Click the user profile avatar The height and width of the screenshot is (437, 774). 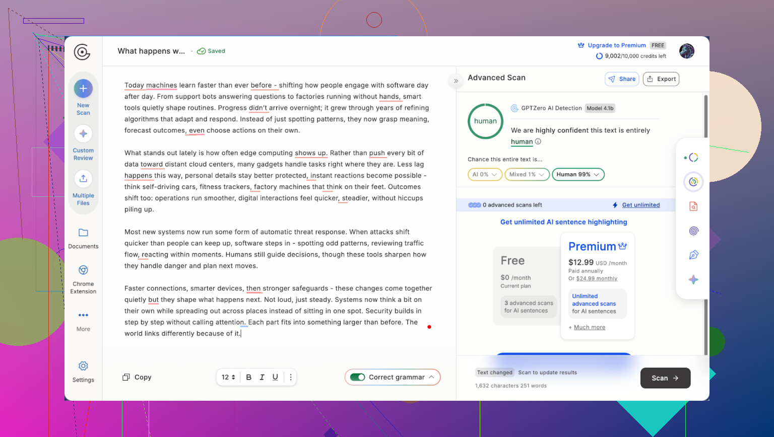click(x=686, y=51)
